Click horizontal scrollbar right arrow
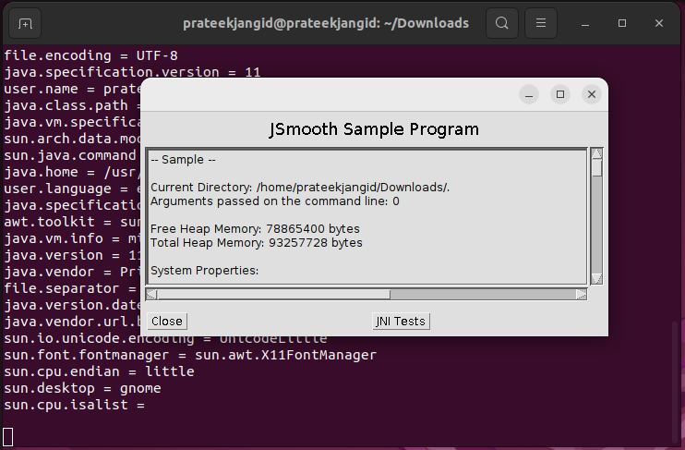Viewport: 685px width, 450px height. click(x=581, y=295)
